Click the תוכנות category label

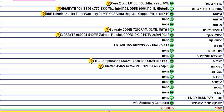point(218,93)
